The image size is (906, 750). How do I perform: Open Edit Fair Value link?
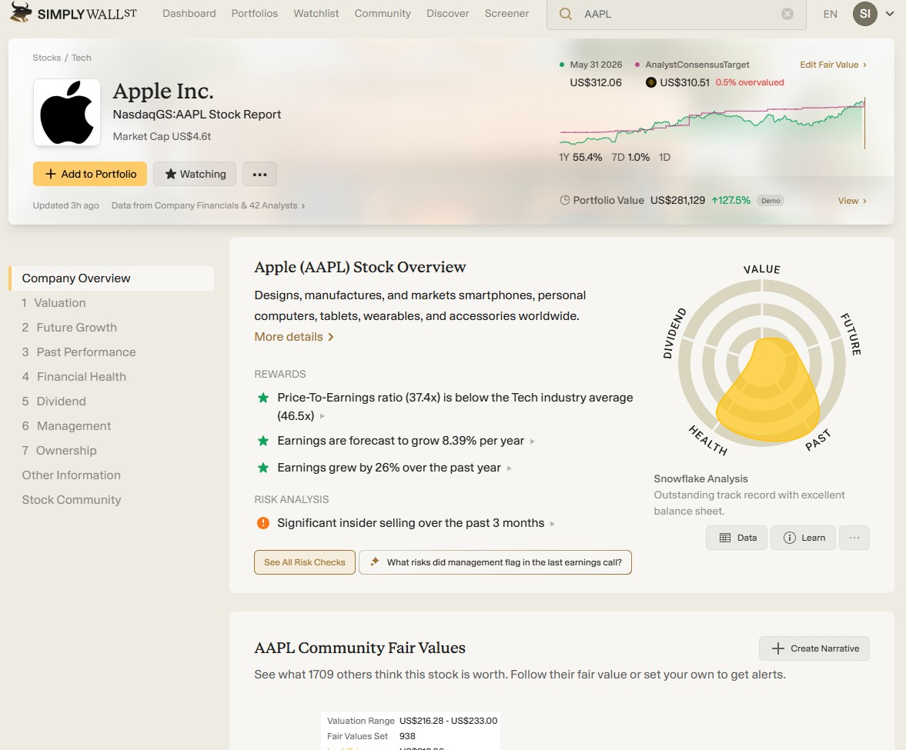833,65
